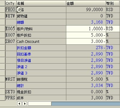Click the 金額 column header
The height and width of the screenshot is (108, 120).
point(86,4)
